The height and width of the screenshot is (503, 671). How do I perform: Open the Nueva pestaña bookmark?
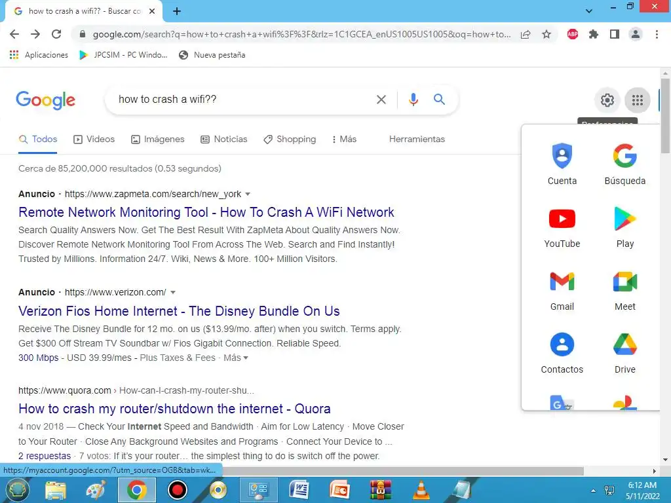click(x=212, y=55)
